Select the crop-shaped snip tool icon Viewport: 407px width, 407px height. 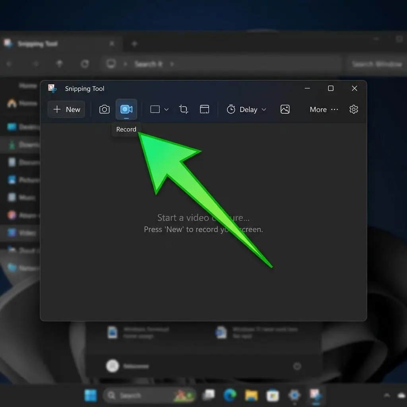click(x=184, y=109)
